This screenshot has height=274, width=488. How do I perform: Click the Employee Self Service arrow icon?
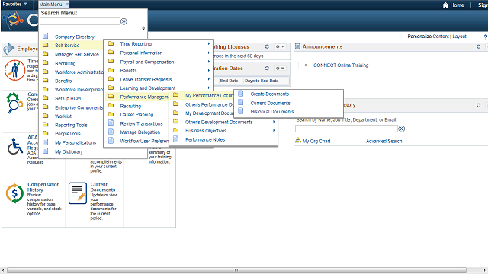[9, 49]
